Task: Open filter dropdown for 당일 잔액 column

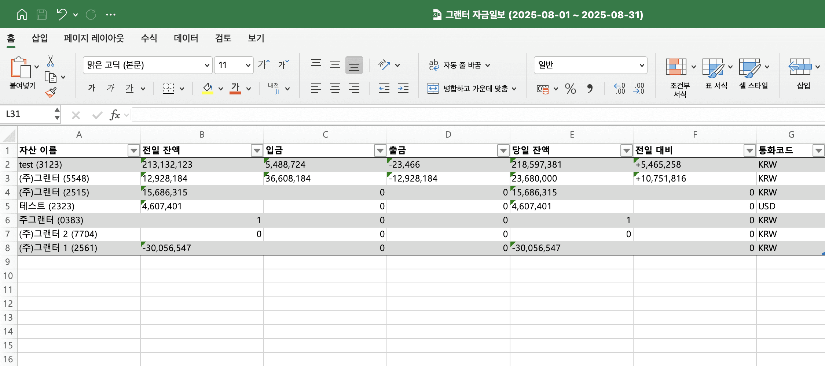Action: point(627,150)
